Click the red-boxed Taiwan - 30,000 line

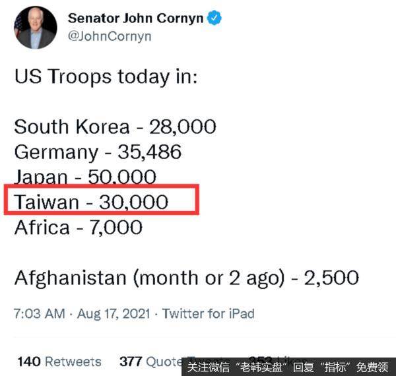102,200
